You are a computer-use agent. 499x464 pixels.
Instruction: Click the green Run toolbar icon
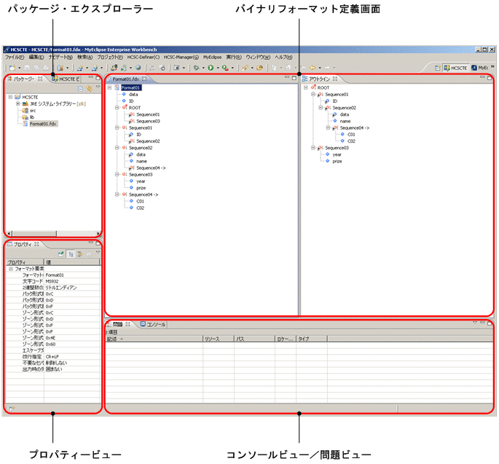[211, 68]
